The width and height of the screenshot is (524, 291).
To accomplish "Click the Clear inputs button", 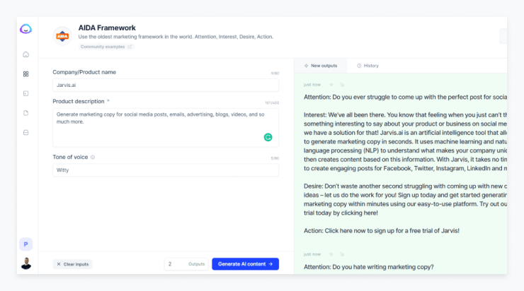I will (72, 264).
